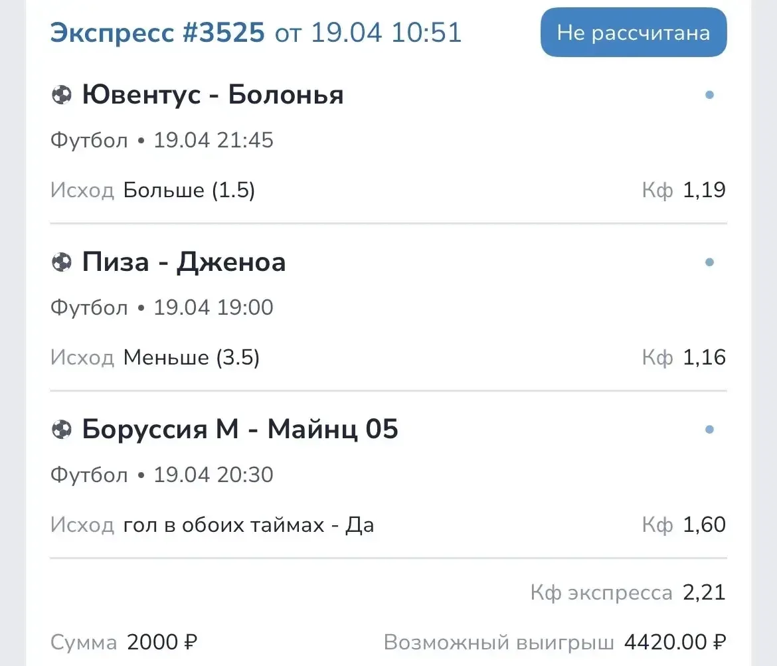The image size is (777, 666).
Task: Open the Ювентус - Болонья match title
Action: pos(213,96)
